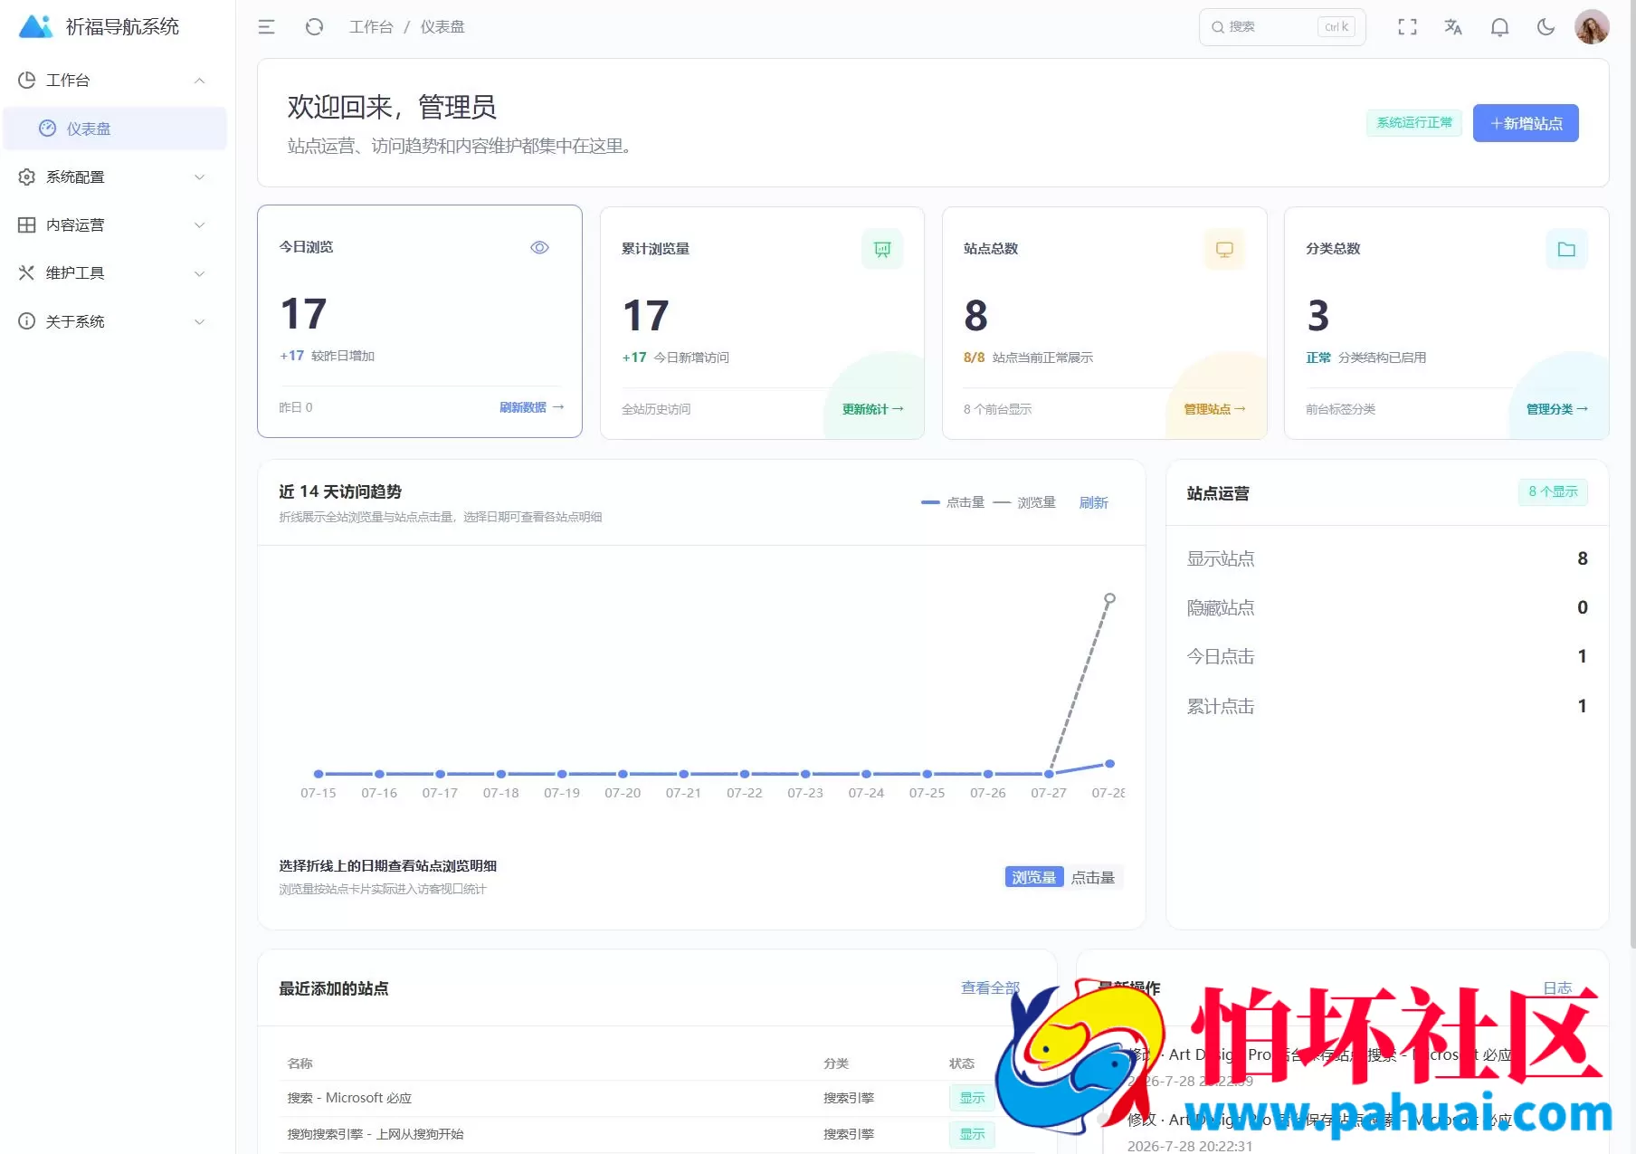Click the 工作台 pie-chart icon in sidebar

(27, 81)
